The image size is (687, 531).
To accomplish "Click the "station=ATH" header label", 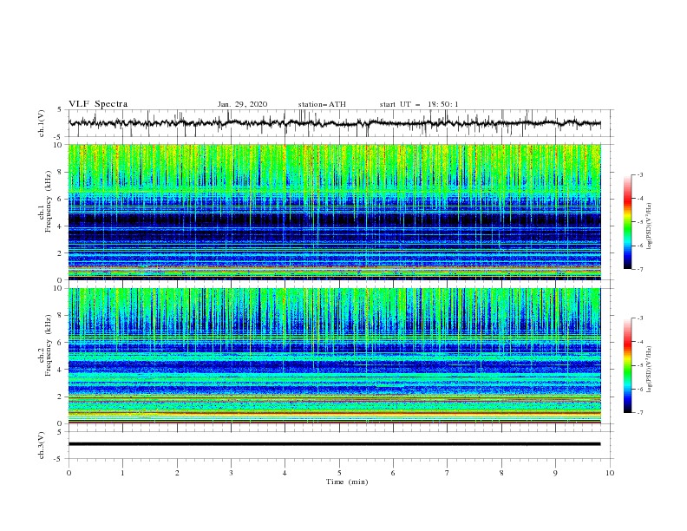I will point(322,104).
